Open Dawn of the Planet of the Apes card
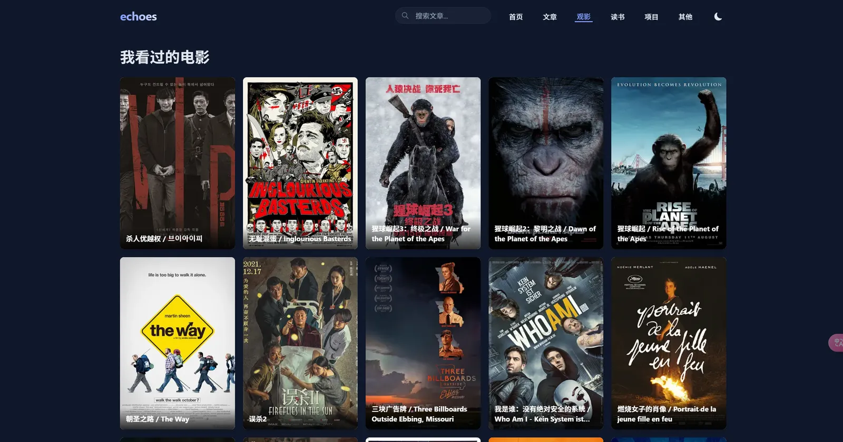Image resolution: width=843 pixels, height=442 pixels. pos(546,163)
